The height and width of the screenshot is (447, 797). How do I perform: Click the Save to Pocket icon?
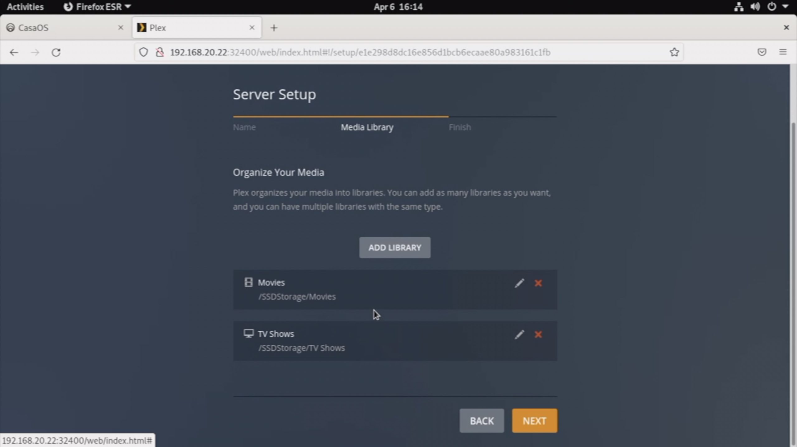(762, 52)
